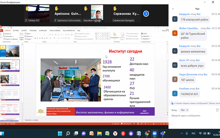Collapse the chat panel with the chevron

coord(173,9)
